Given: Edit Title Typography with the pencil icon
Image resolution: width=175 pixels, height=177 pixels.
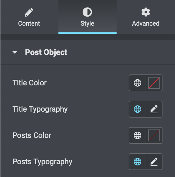Looking at the screenshot, I should [x=154, y=109].
